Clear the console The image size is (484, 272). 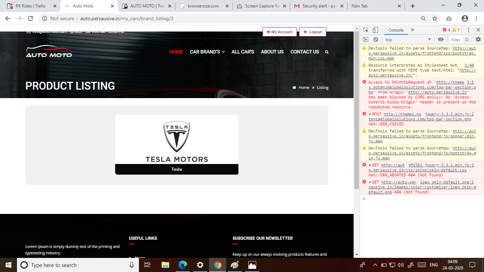tap(376, 40)
